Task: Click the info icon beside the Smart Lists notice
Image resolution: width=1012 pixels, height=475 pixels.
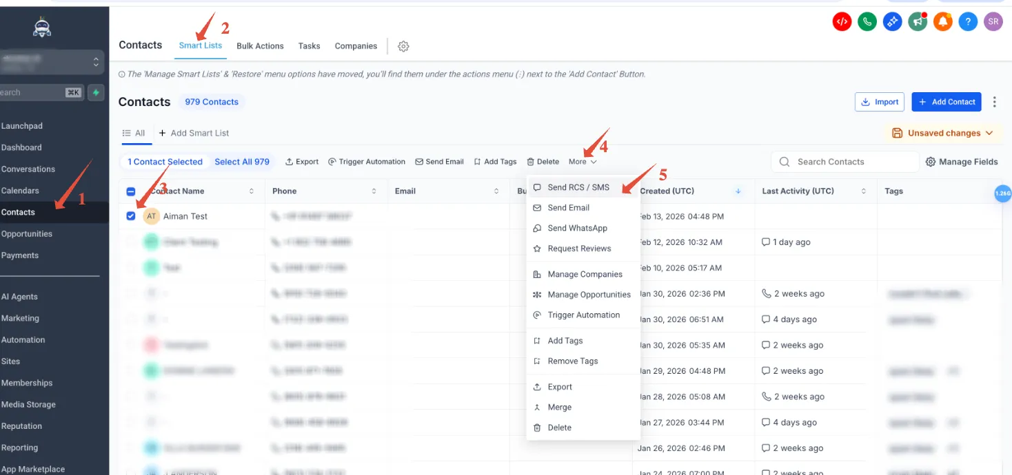Action: [122, 74]
